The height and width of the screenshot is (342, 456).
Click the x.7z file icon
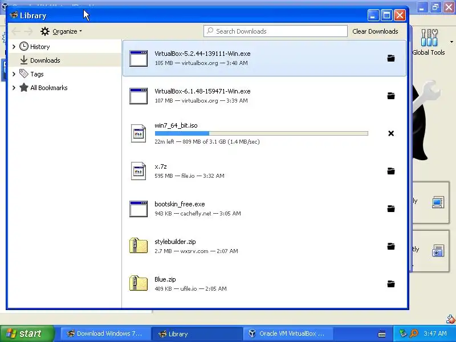pyautogui.click(x=139, y=171)
